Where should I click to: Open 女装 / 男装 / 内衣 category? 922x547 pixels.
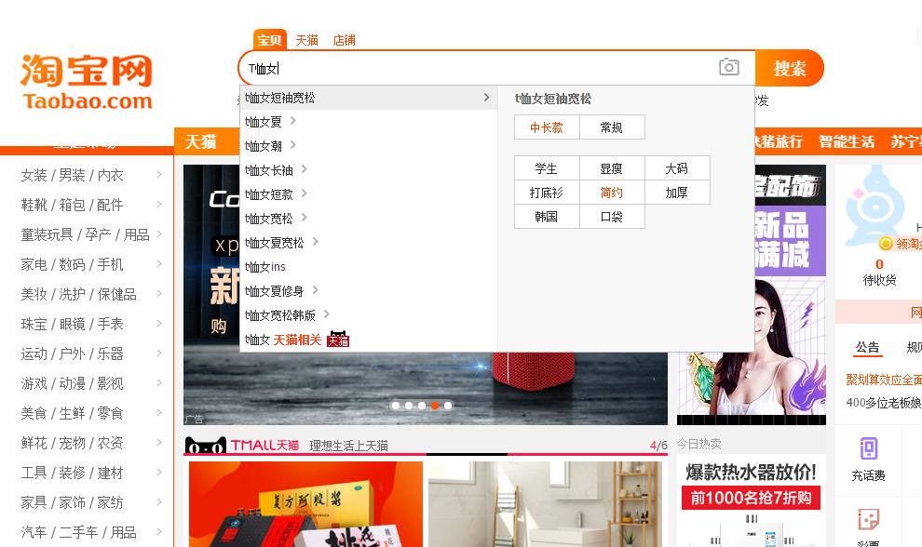[73, 175]
